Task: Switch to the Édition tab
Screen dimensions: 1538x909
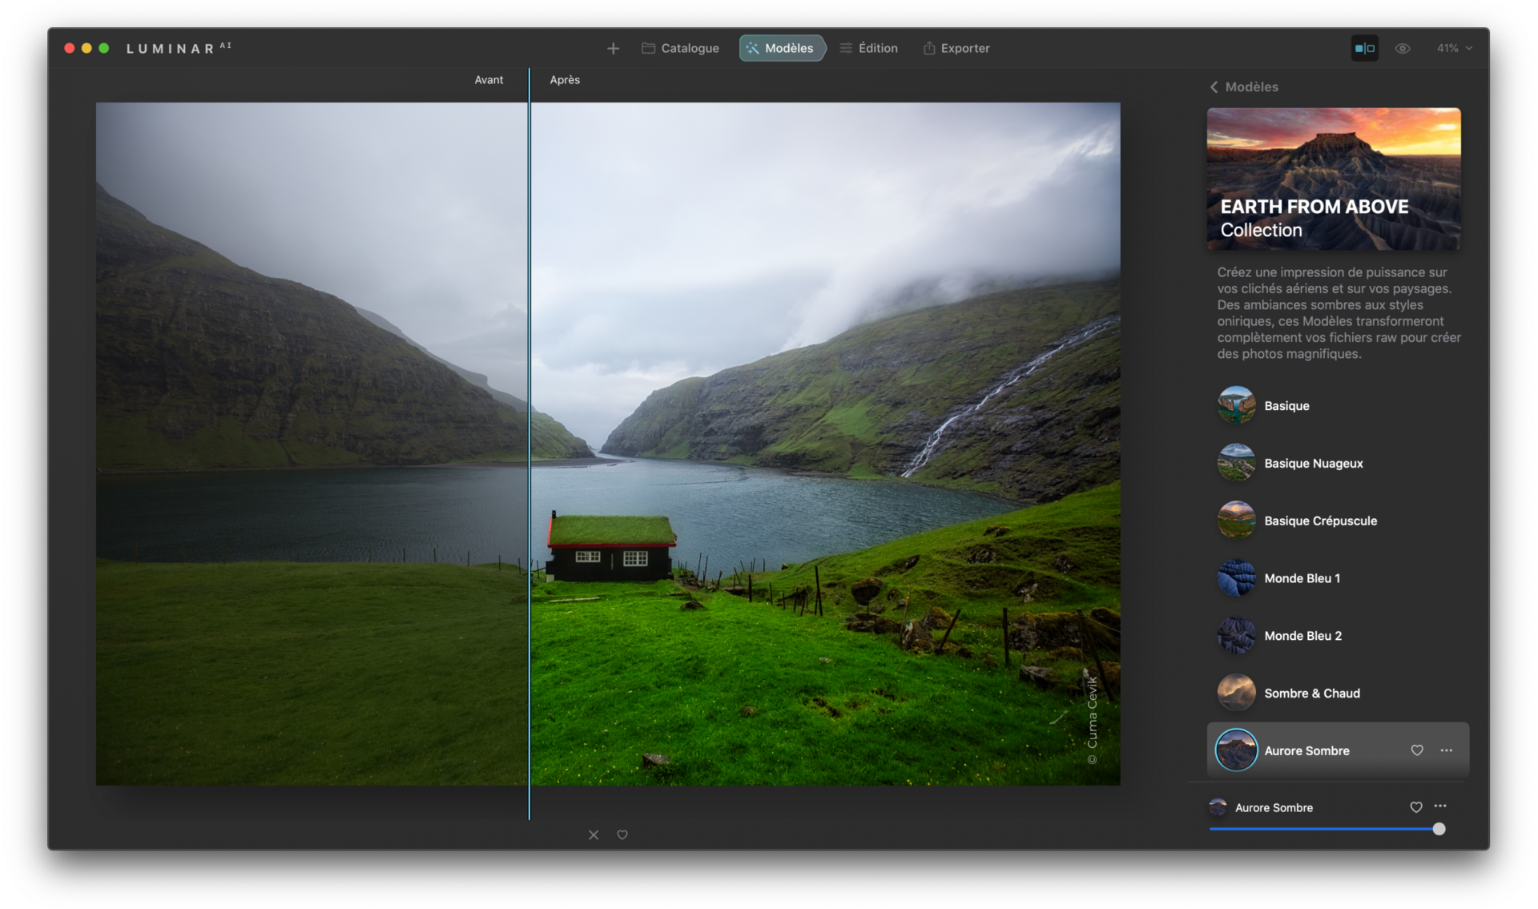Action: (868, 49)
